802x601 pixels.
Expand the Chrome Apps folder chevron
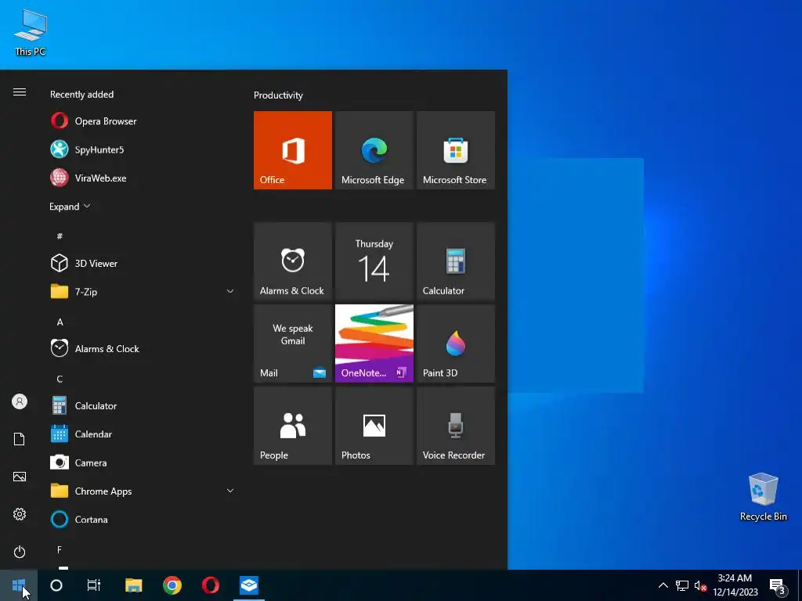(230, 491)
